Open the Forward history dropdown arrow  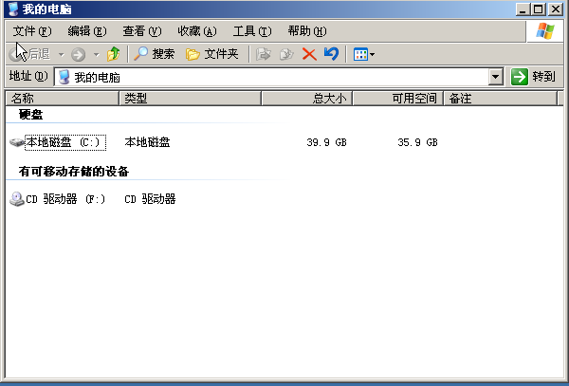pyautogui.click(x=96, y=55)
